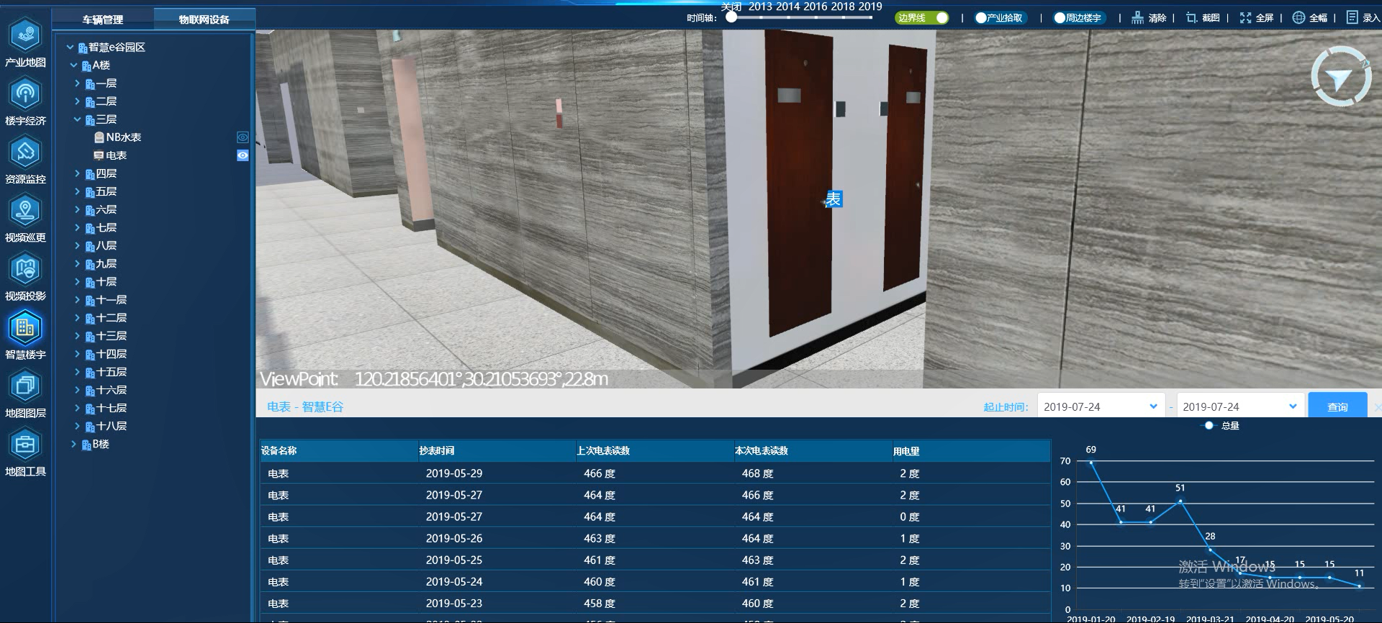This screenshot has height=623, width=1382.
Task: Switch to the 车辆管理 tab
Action: pyautogui.click(x=102, y=19)
